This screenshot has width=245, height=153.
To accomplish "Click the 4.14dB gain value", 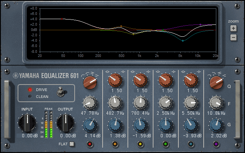I will tap(93, 136).
